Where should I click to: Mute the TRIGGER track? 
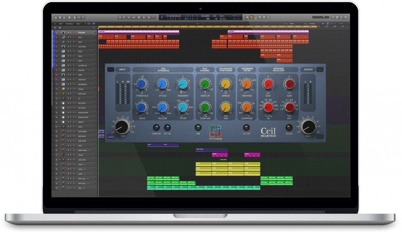[x=68, y=32]
